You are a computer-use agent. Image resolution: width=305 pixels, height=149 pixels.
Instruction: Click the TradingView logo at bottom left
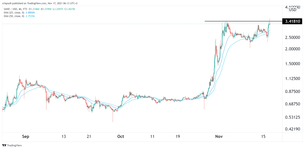pos(12,145)
